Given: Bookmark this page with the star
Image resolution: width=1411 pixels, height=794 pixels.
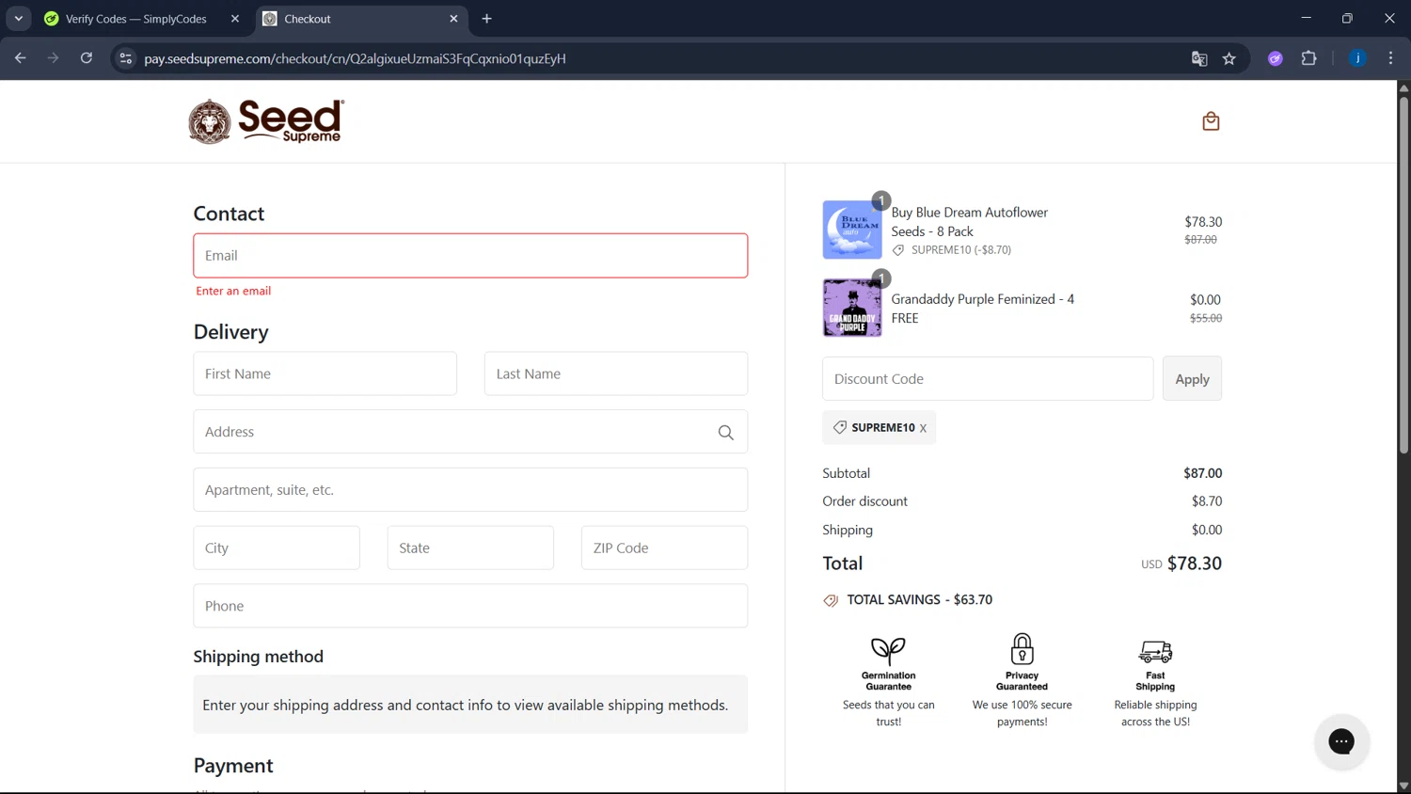Looking at the screenshot, I should [1229, 58].
